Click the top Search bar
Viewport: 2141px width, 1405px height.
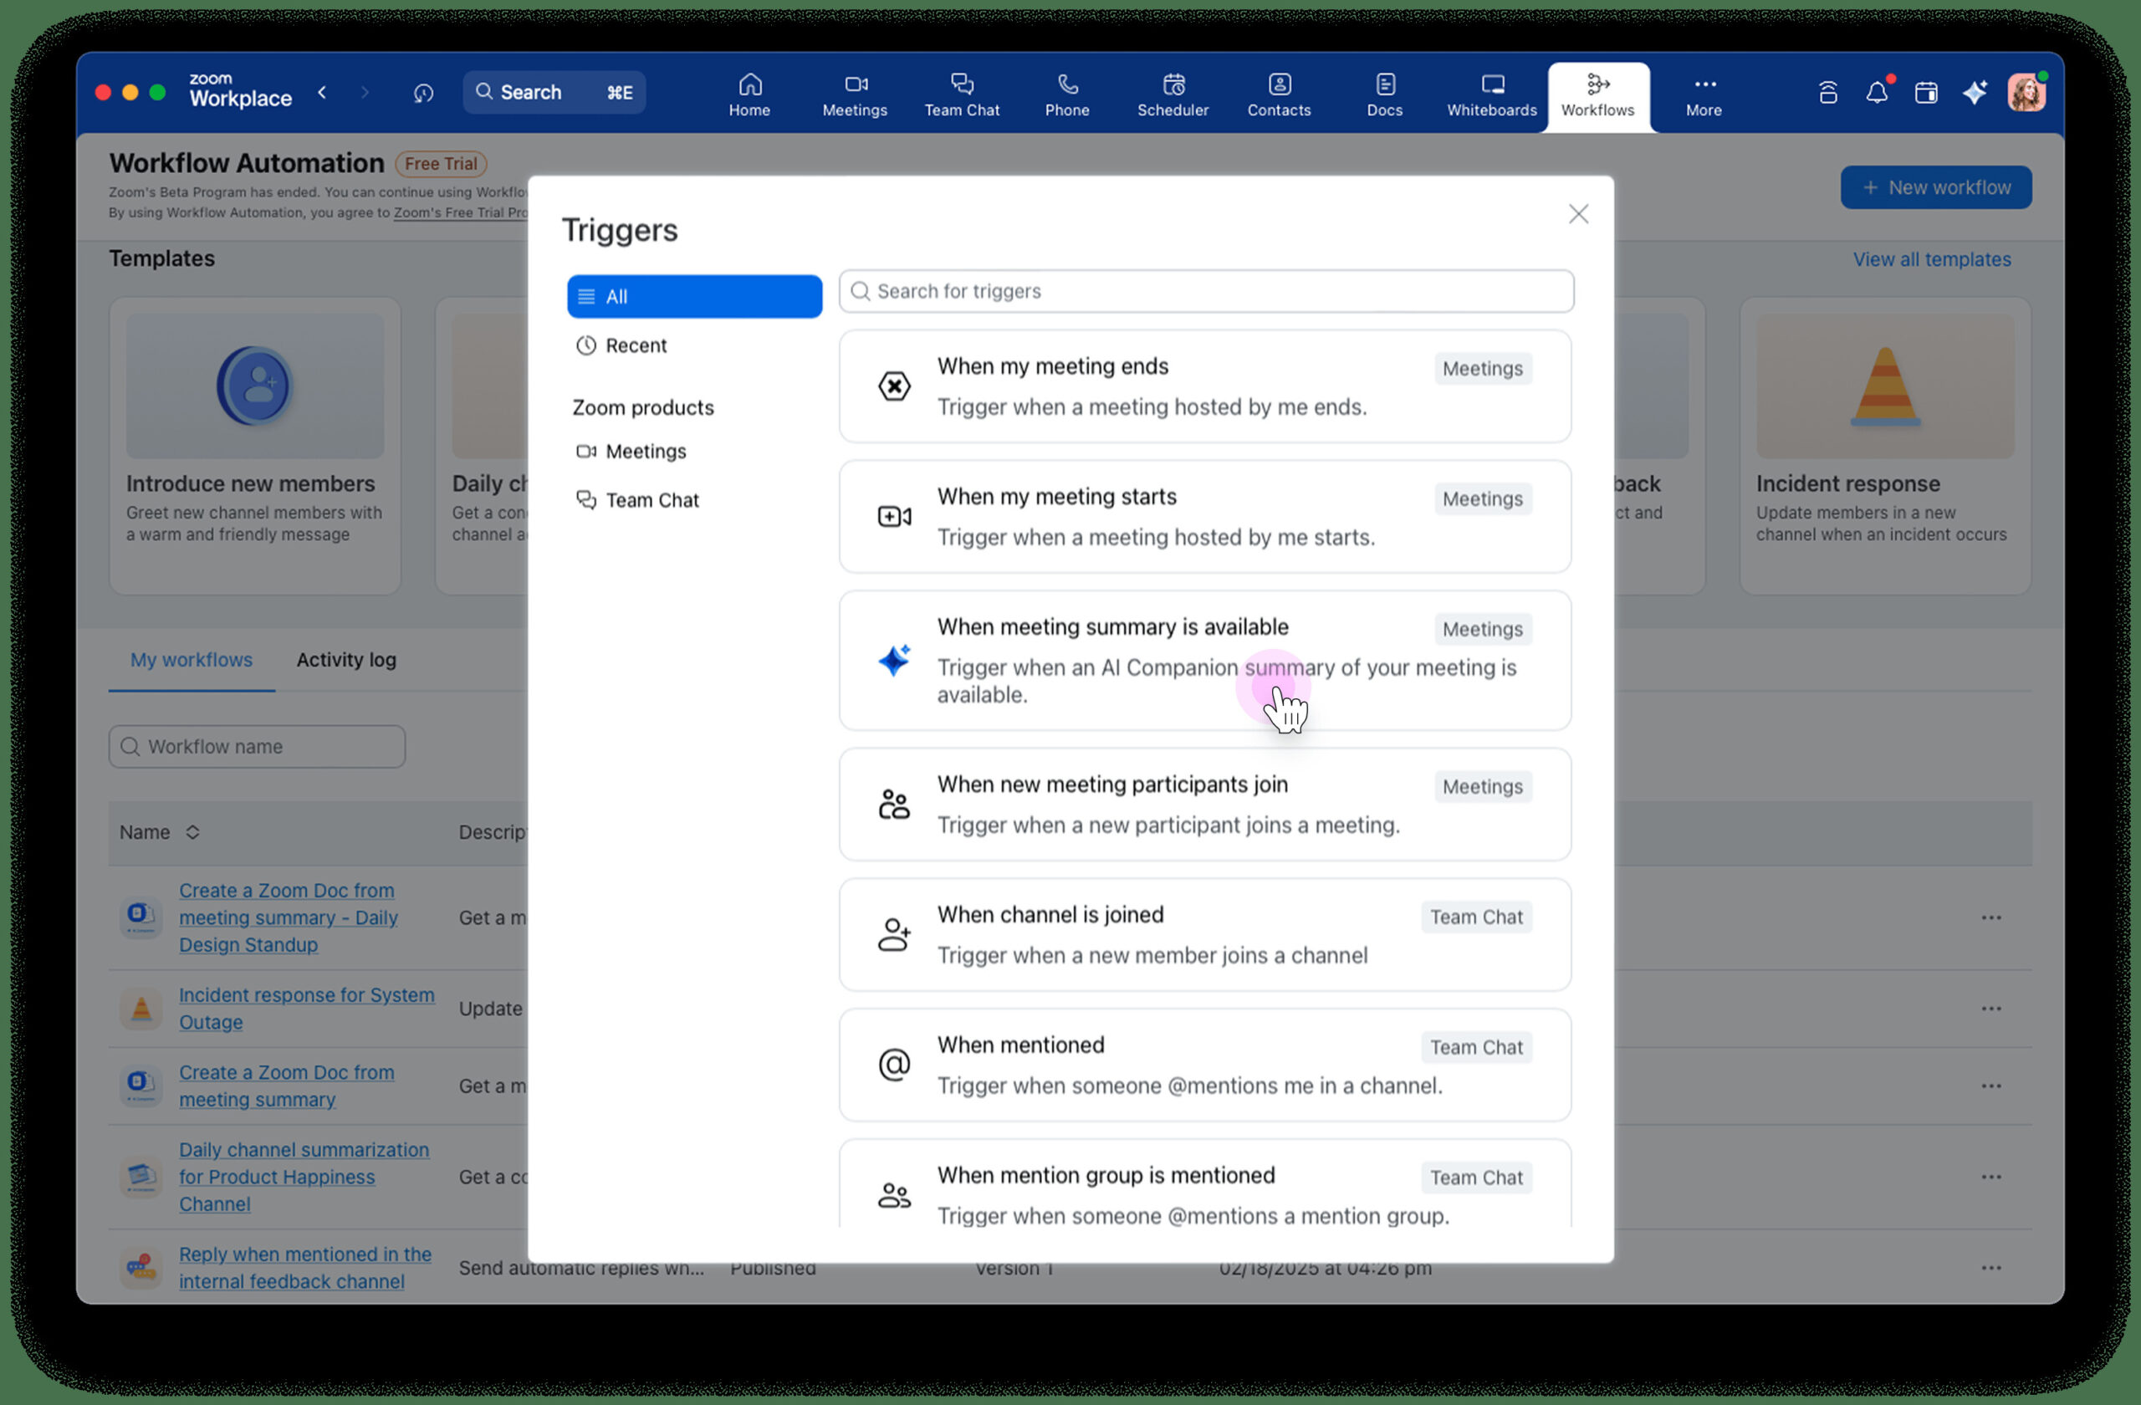point(554,92)
